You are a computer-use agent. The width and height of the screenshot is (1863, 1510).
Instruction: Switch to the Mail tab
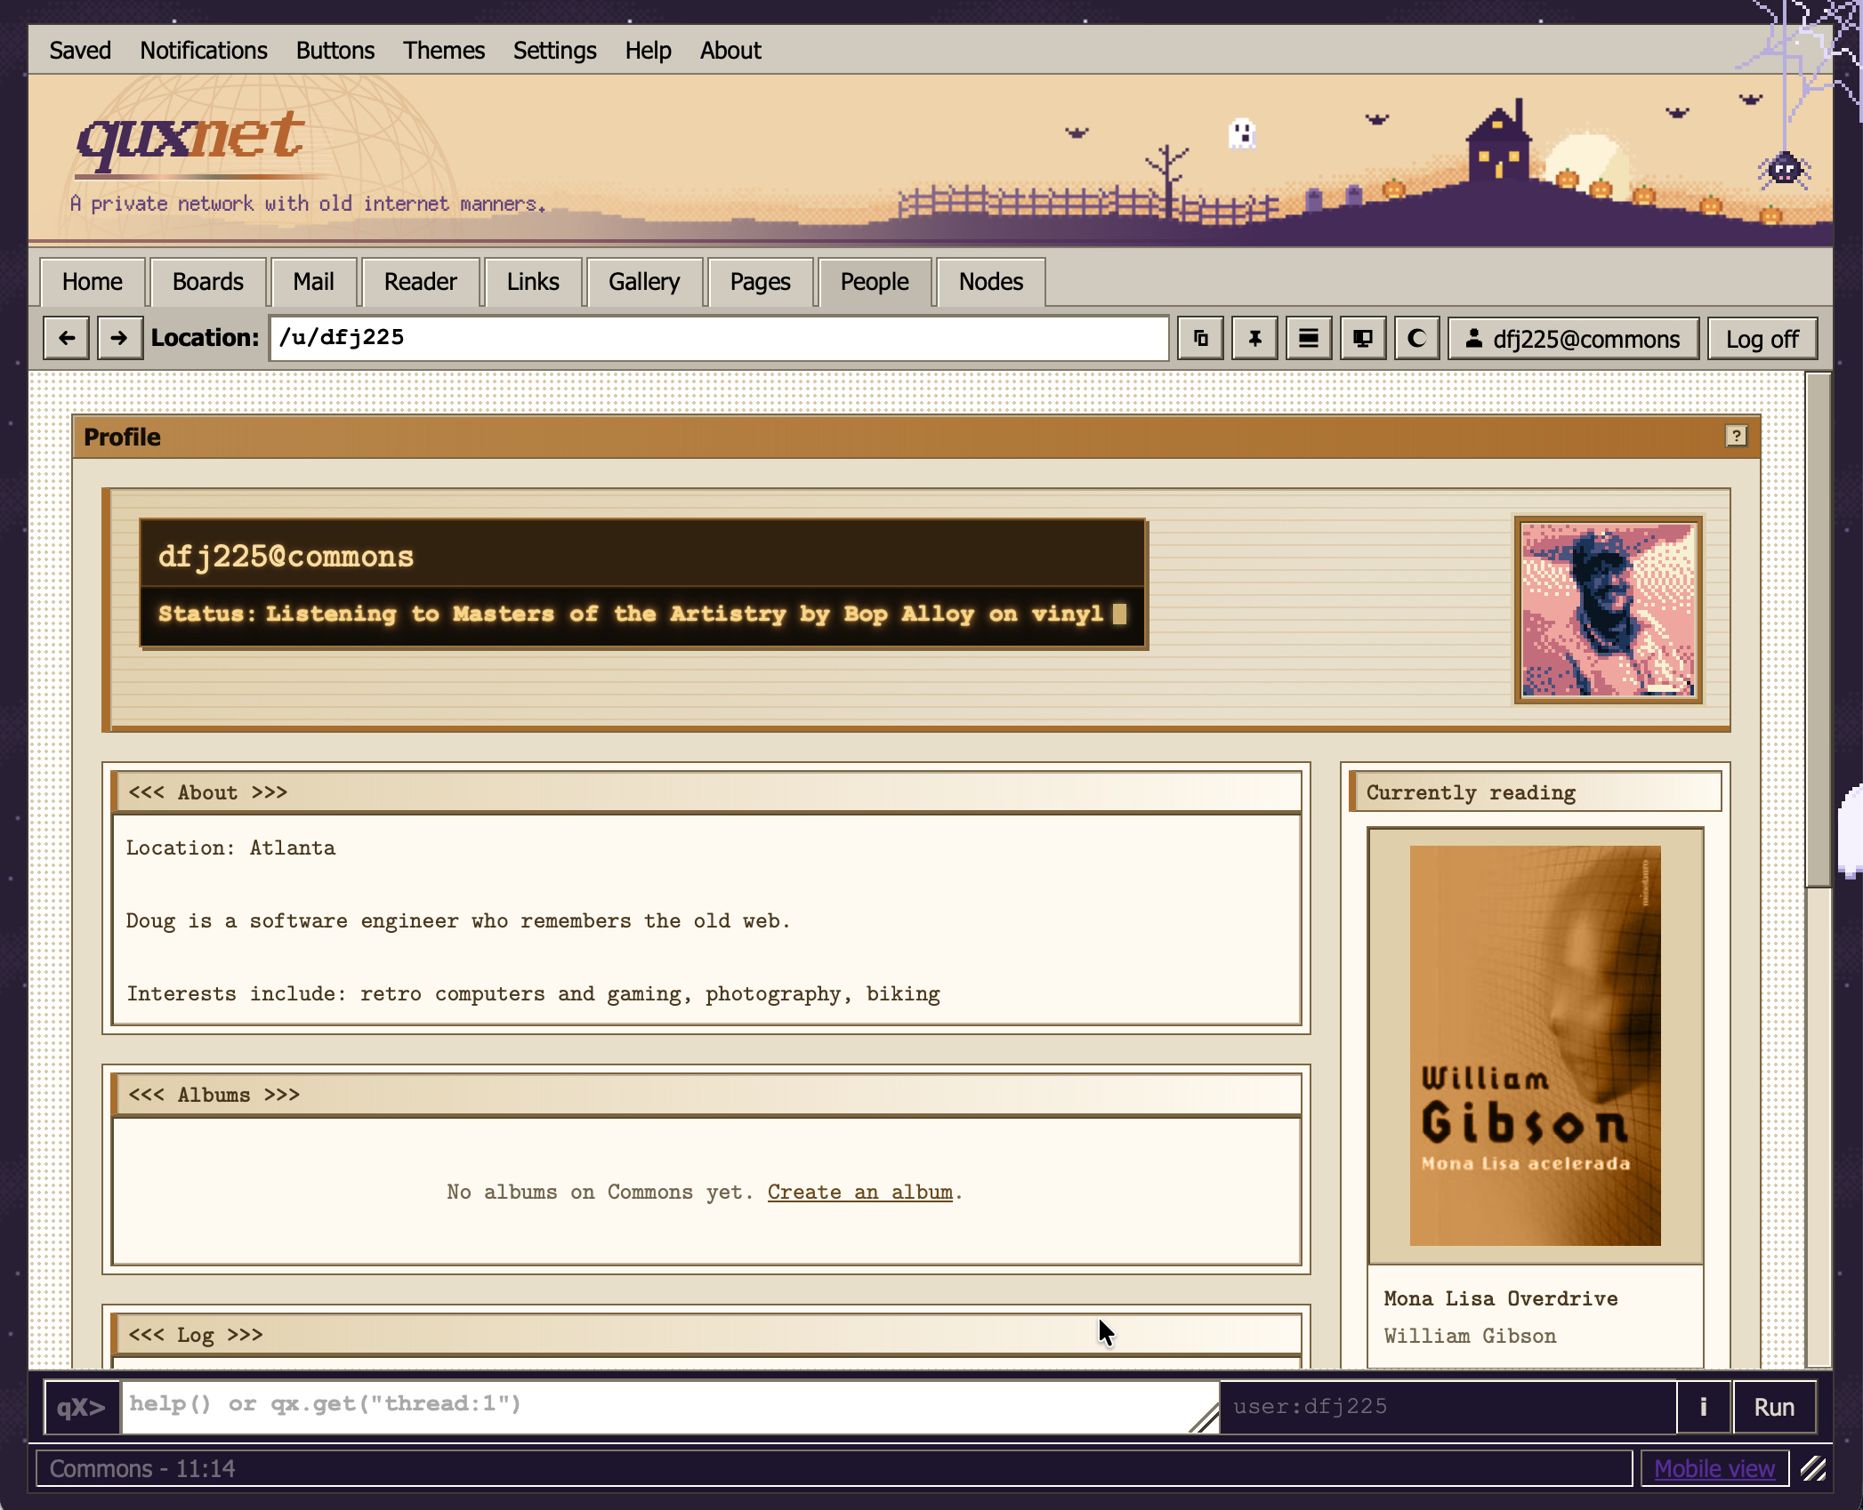tap(314, 282)
